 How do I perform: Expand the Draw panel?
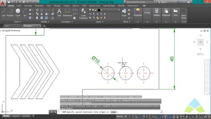17,22
